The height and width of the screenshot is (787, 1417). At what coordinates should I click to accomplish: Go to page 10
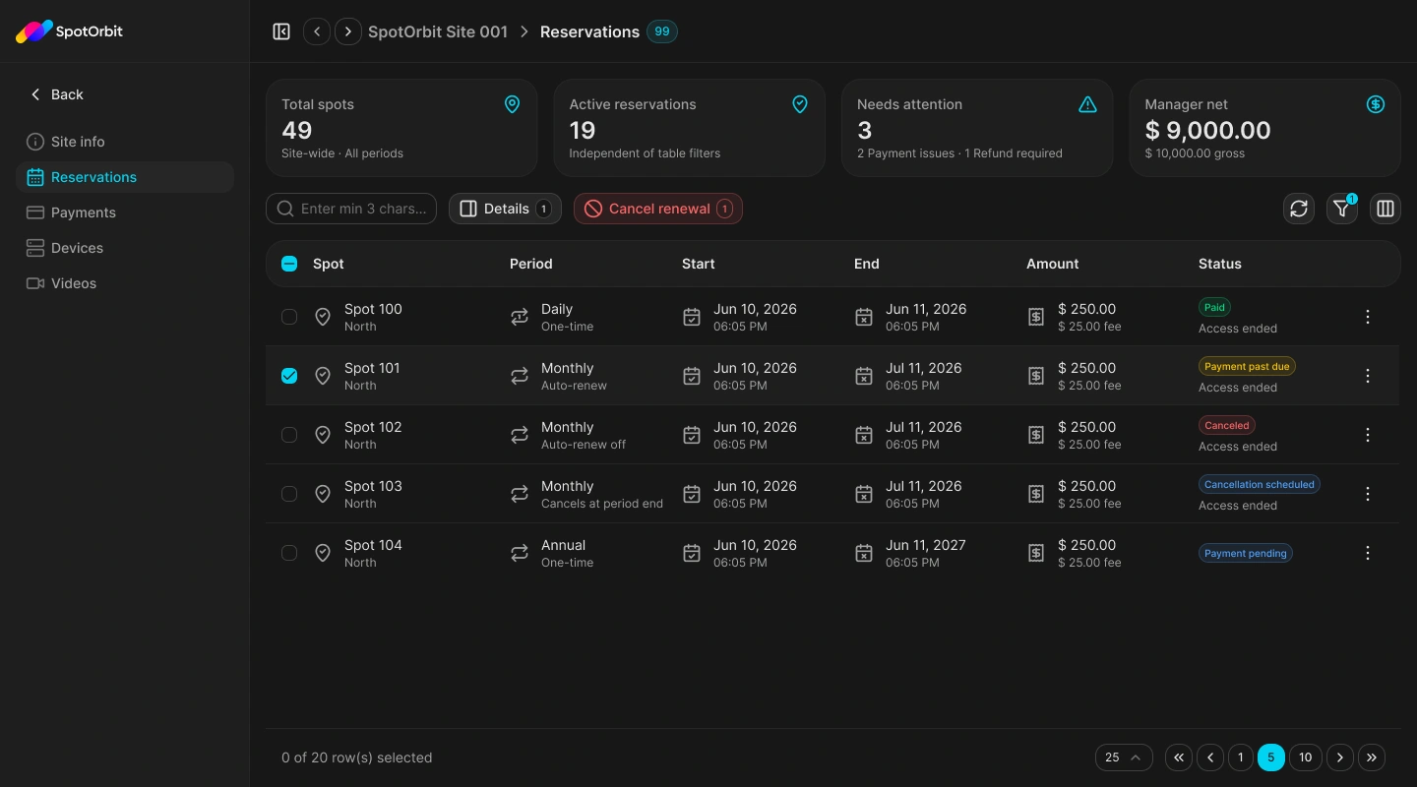[x=1305, y=757]
